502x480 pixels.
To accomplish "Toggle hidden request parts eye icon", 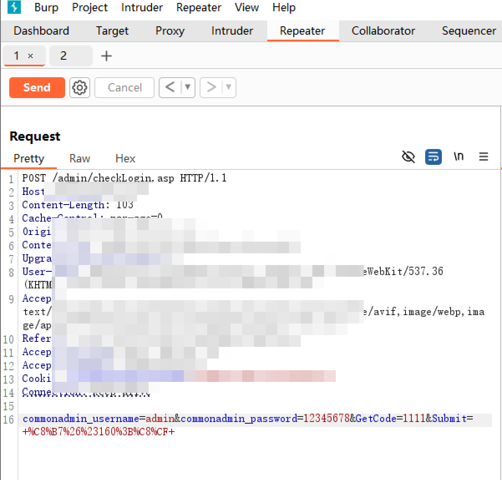I will point(408,157).
